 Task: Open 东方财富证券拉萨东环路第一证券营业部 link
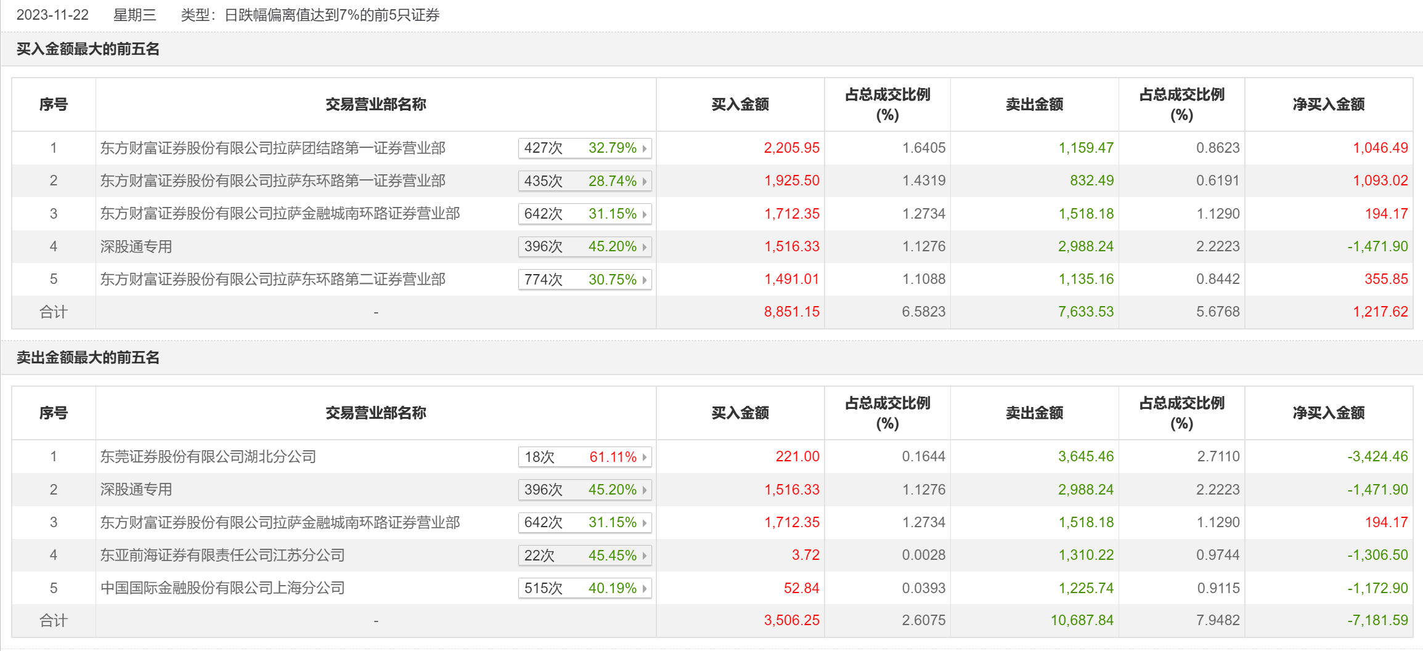[273, 181]
